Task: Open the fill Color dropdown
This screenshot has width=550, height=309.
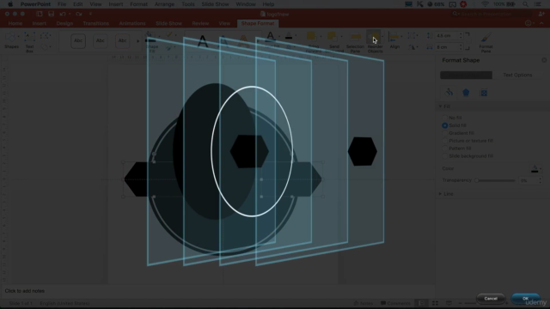Action: [535, 169]
